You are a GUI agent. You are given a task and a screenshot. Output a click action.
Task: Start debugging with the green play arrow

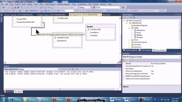click(49, 7)
